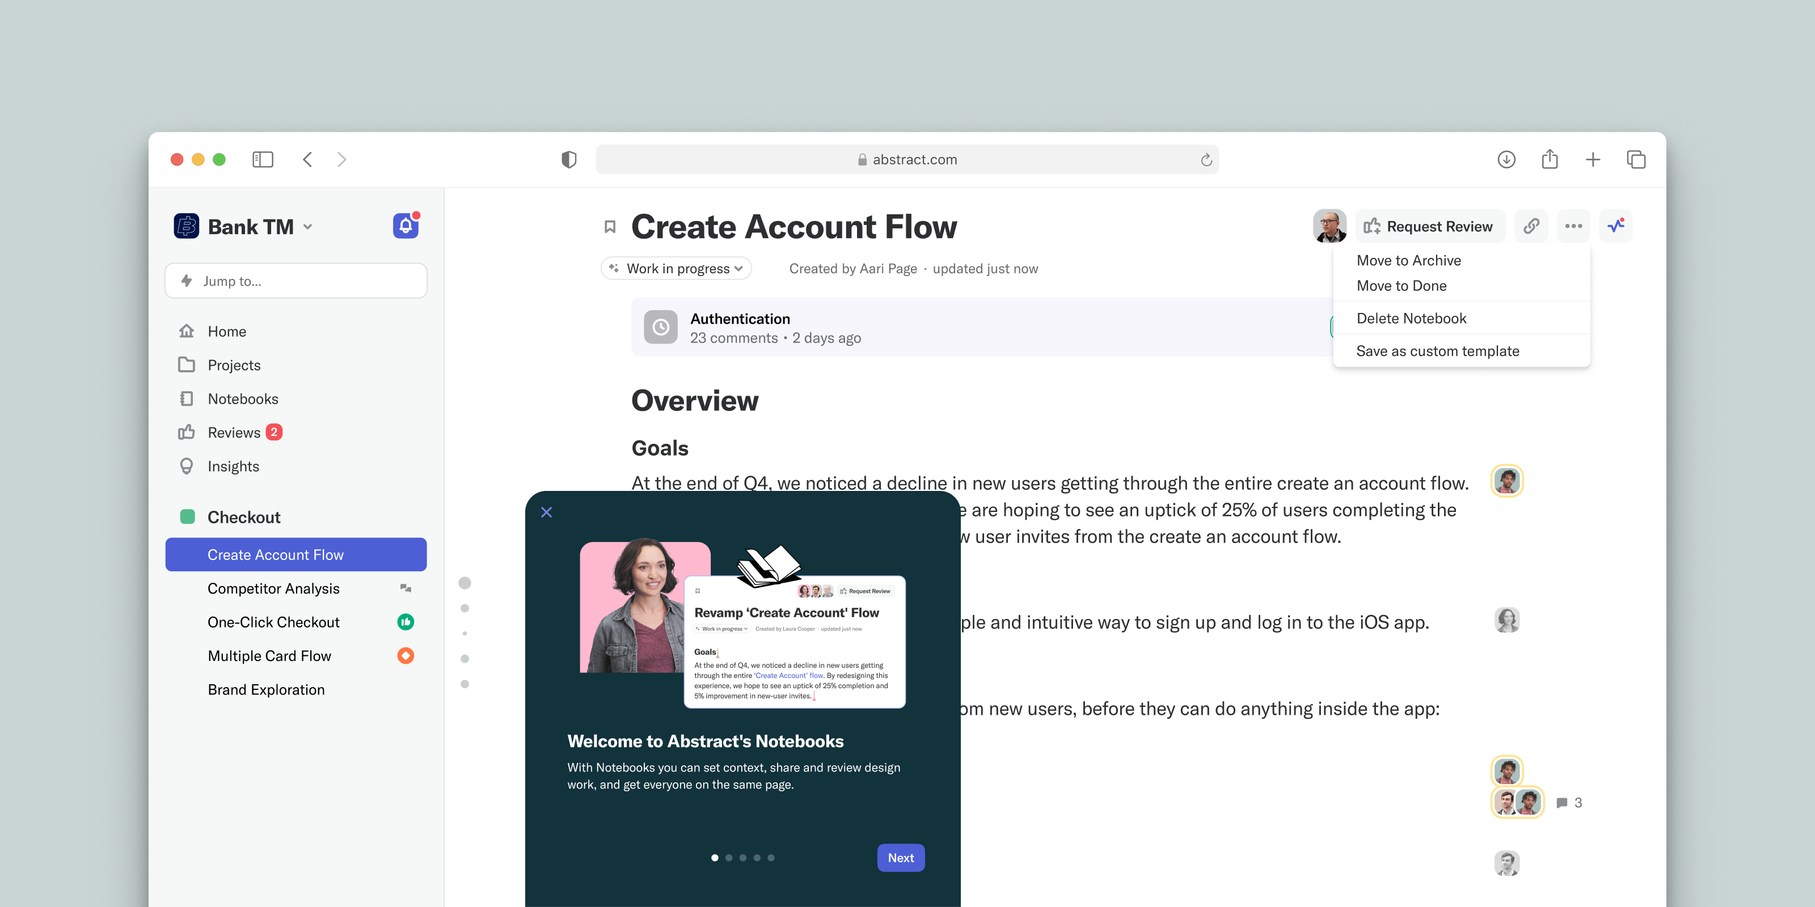
Task: Open the Work in progress status dropdown
Action: pos(677,268)
